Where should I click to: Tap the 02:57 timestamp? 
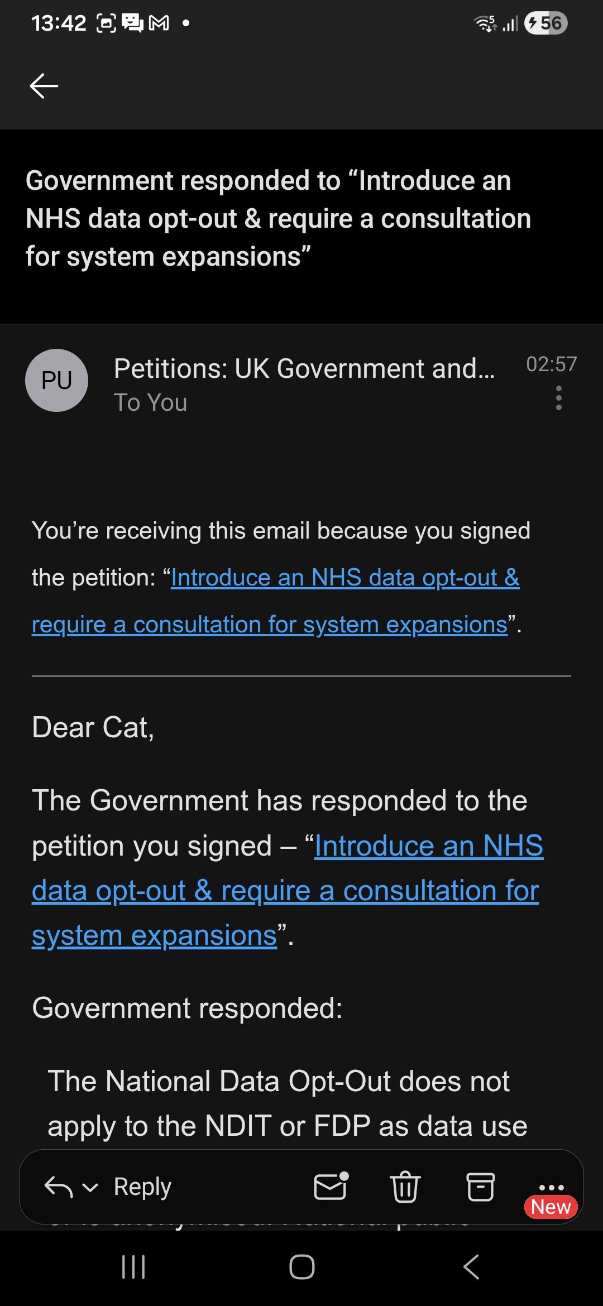(552, 364)
